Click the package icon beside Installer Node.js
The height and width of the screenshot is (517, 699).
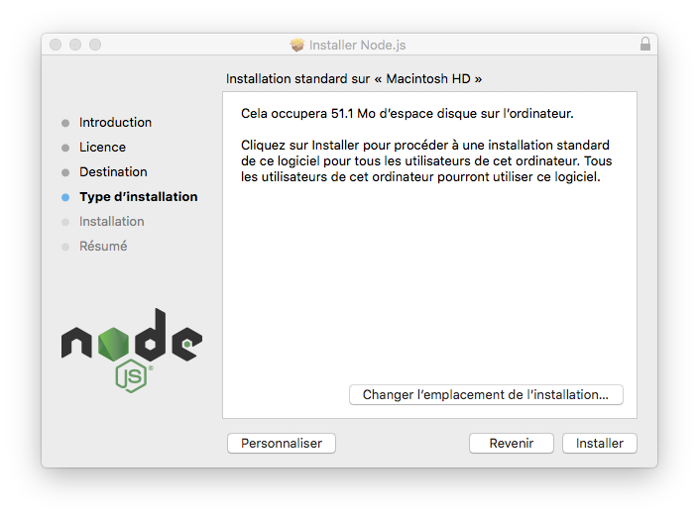[x=296, y=45]
